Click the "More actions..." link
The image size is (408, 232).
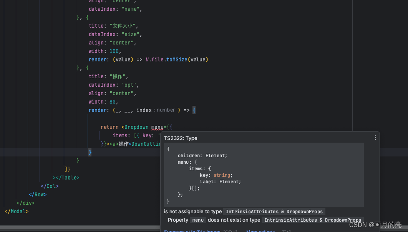260,231
